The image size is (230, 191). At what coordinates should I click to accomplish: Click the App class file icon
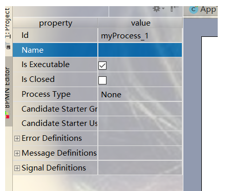[x=194, y=10]
